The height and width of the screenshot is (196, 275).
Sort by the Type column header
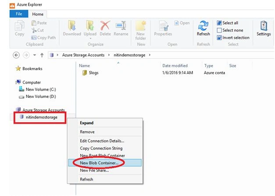click(208, 66)
